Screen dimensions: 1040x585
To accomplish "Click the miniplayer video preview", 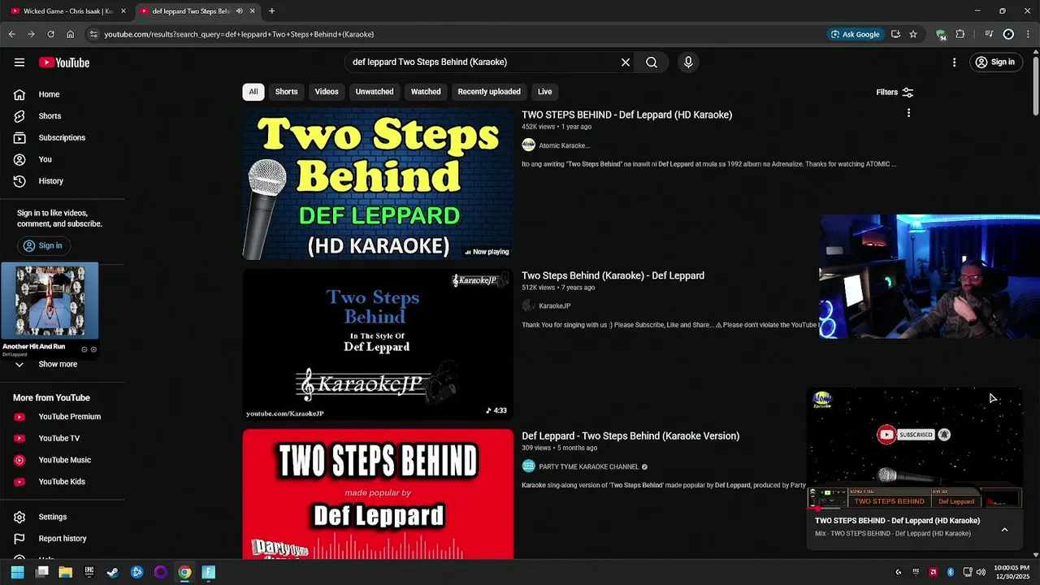I will coord(914,448).
